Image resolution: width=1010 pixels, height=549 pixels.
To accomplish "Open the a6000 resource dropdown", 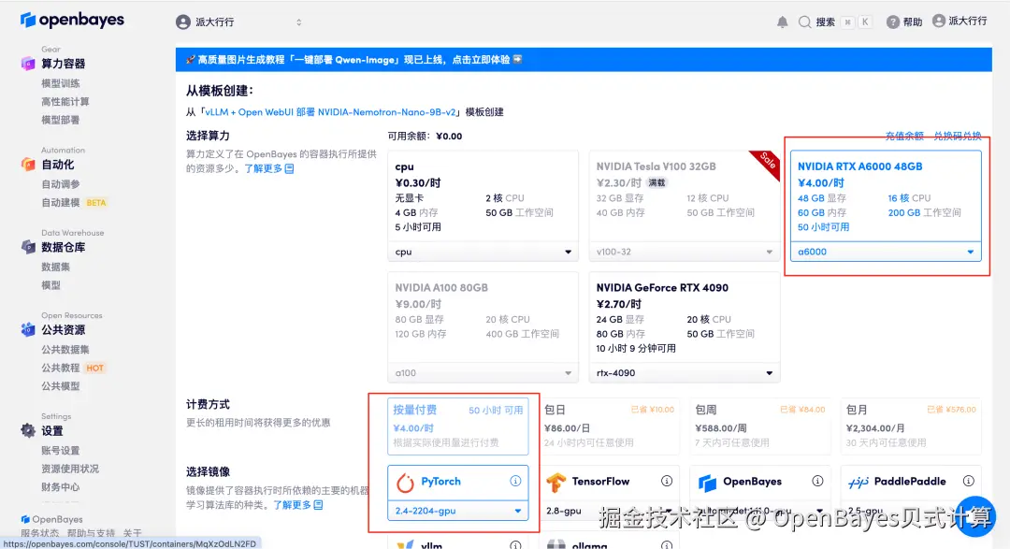I will (886, 252).
